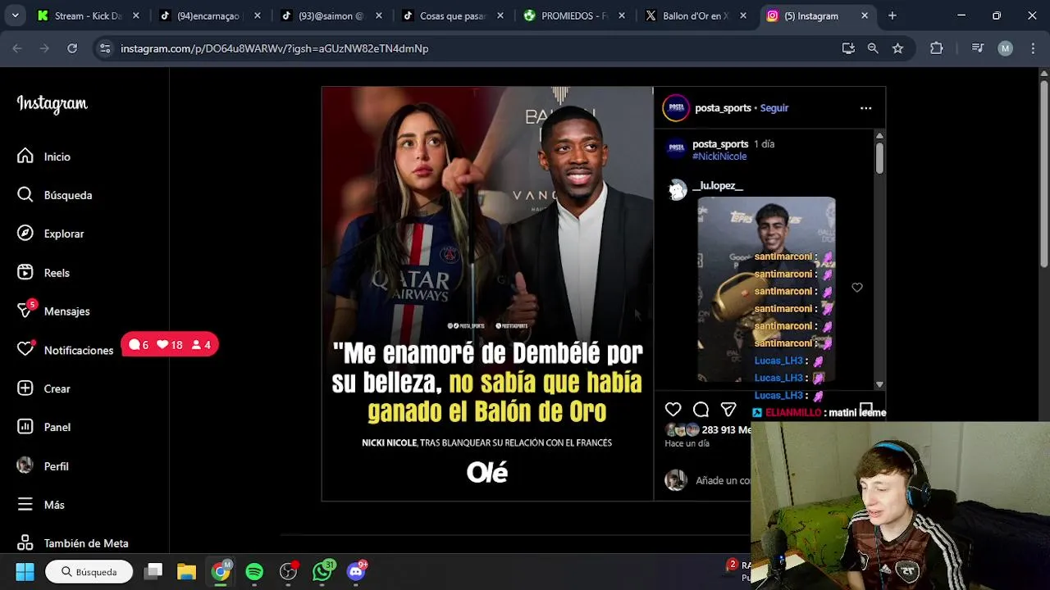Open the #NickiNicole hashtag link
This screenshot has width=1050, height=590.
pyautogui.click(x=719, y=157)
